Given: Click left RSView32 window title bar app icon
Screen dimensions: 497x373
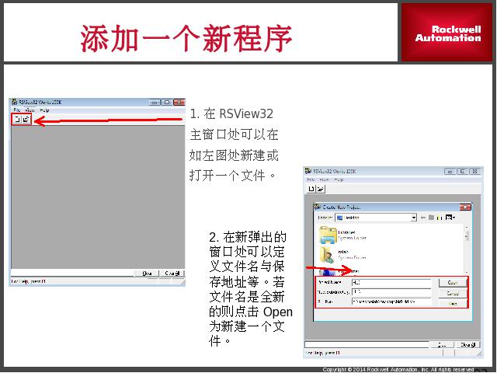Looking at the screenshot, I should point(14,102).
